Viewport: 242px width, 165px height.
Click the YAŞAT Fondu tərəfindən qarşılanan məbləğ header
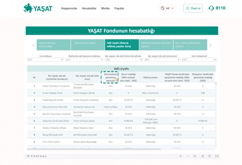click(177, 78)
